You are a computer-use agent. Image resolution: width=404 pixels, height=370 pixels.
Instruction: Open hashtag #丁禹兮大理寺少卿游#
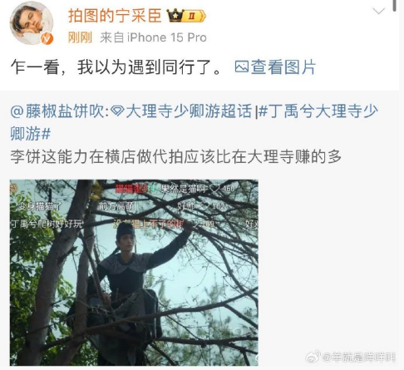point(194,122)
